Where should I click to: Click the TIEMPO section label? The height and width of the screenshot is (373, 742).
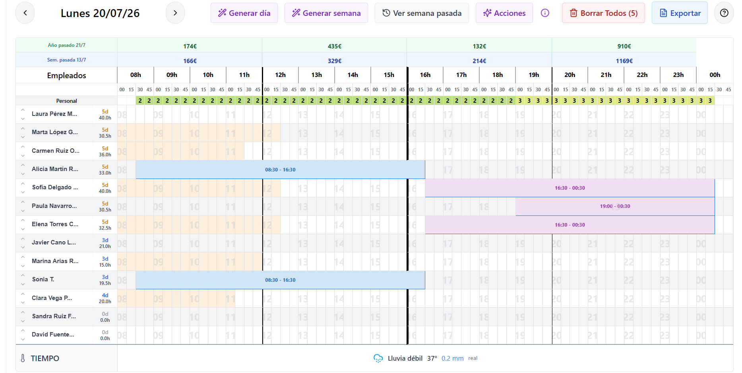(x=45, y=358)
